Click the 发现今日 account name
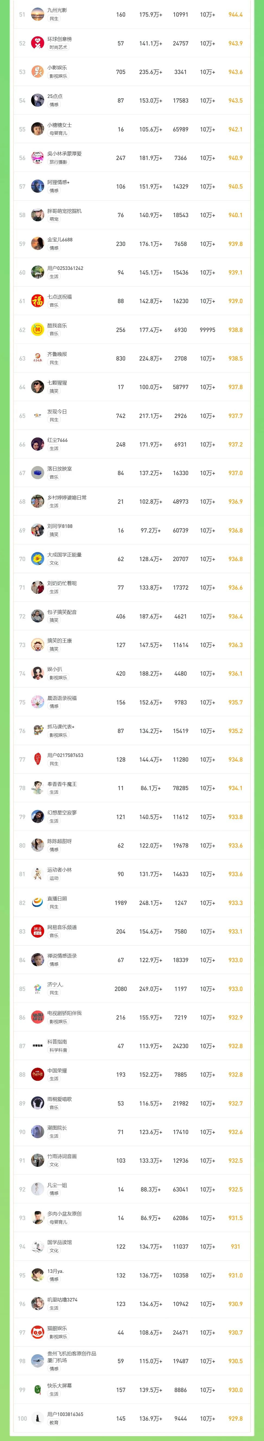This screenshot has height=1441, width=264. tap(57, 411)
